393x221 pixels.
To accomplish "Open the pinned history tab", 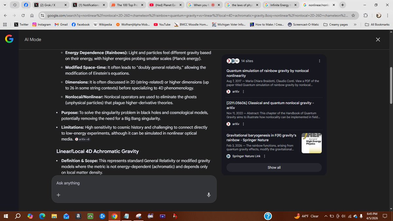I will pyautogui.click(x=15, y=5).
